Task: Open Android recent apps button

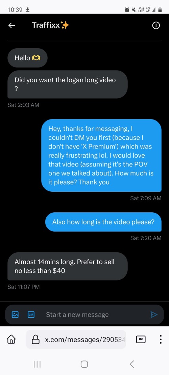Action: 37,364
